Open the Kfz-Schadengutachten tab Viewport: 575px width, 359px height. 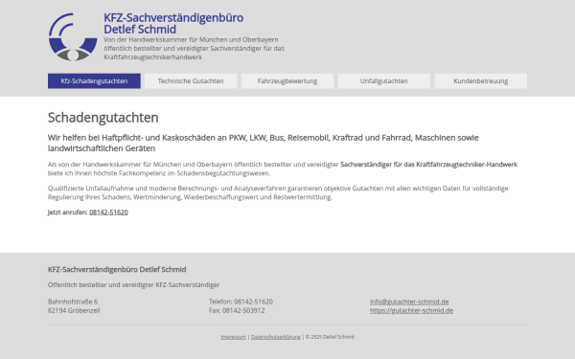click(x=94, y=81)
